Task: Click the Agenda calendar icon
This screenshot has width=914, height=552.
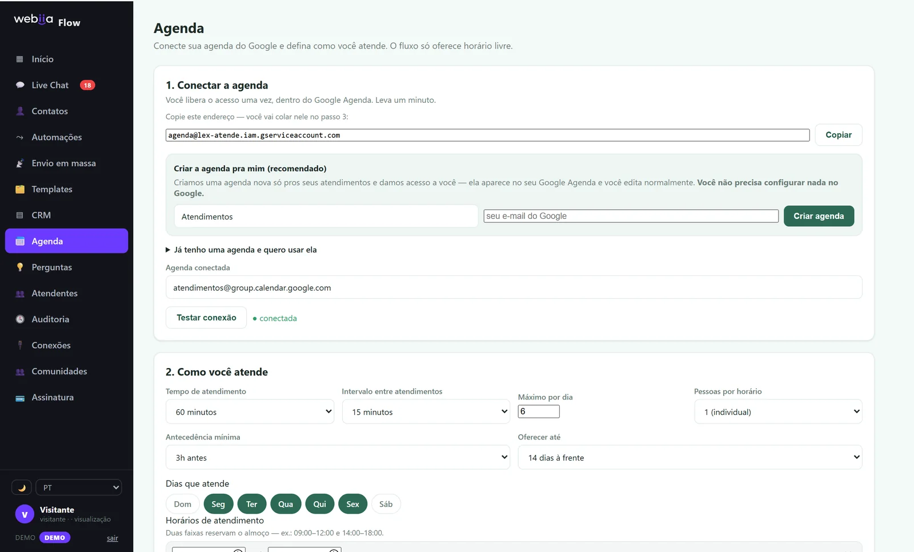Action: coord(20,241)
